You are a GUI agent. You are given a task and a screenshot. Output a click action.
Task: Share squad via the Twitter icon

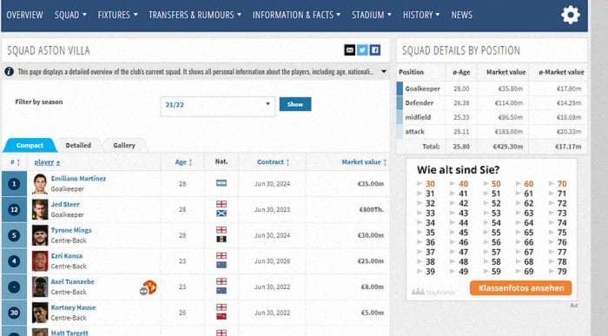(x=362, y=50)
